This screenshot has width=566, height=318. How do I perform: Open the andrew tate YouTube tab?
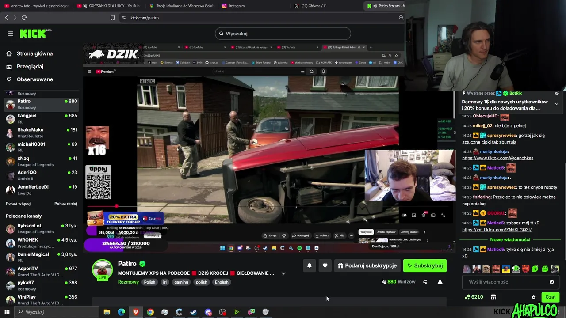tap(36, 6)
